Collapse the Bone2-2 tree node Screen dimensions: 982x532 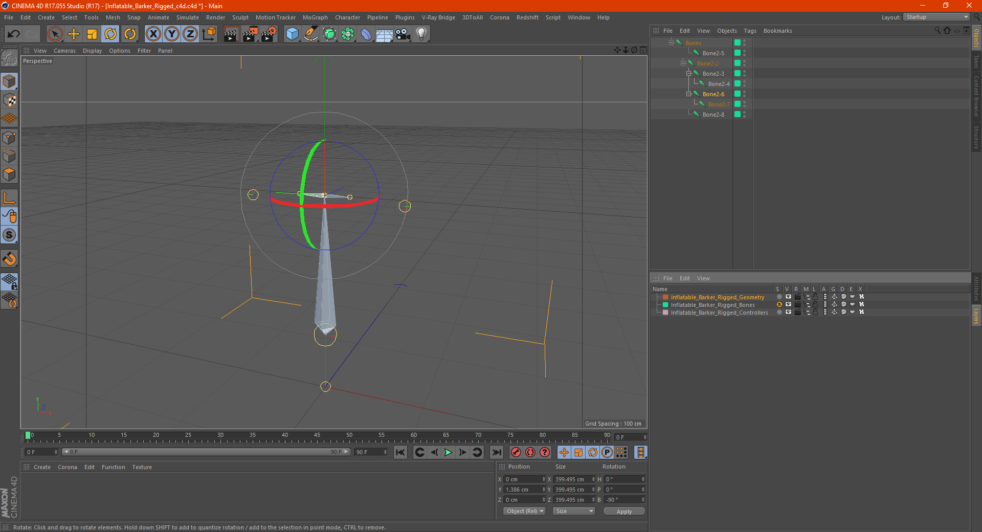coord(683,63)
